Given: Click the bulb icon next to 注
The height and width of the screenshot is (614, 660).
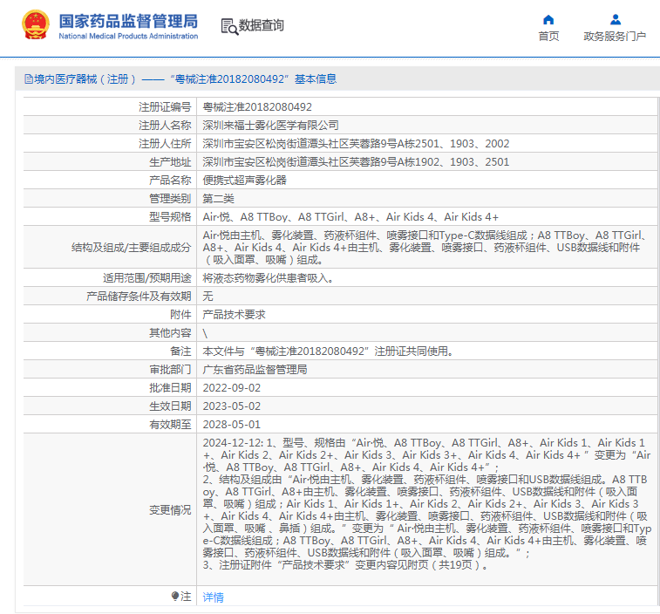Looking at the screenshot, I should click(175, 596).
